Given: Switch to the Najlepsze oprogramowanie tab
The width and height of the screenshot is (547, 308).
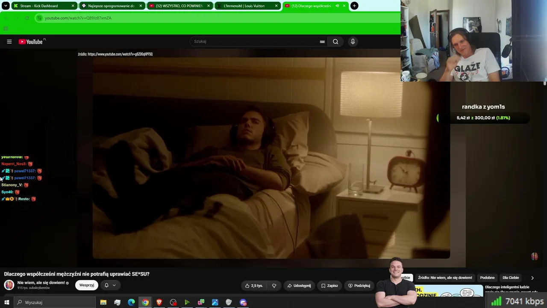Looking at the screenshot, I should [x=112, y=6].
